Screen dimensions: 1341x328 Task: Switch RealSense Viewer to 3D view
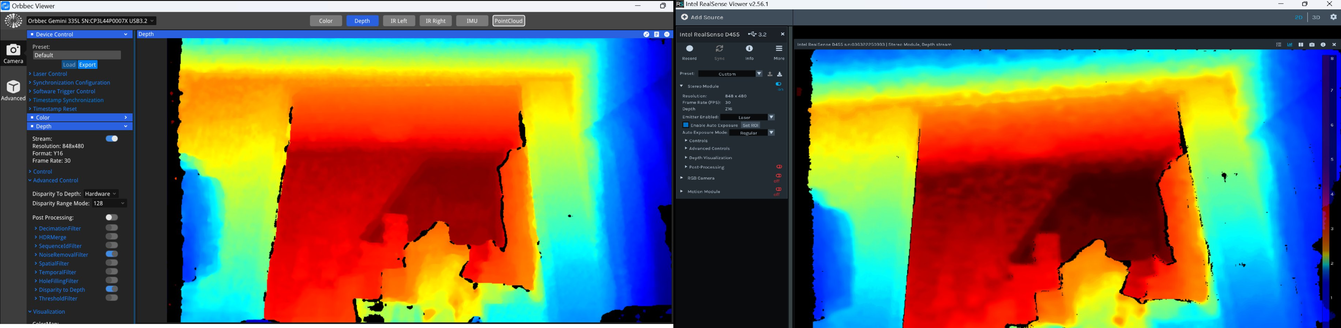(1316, 18)
